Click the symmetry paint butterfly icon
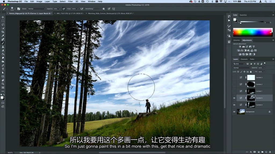The height and width of the screenshot is (154, 275). click(x=114, y=9)
